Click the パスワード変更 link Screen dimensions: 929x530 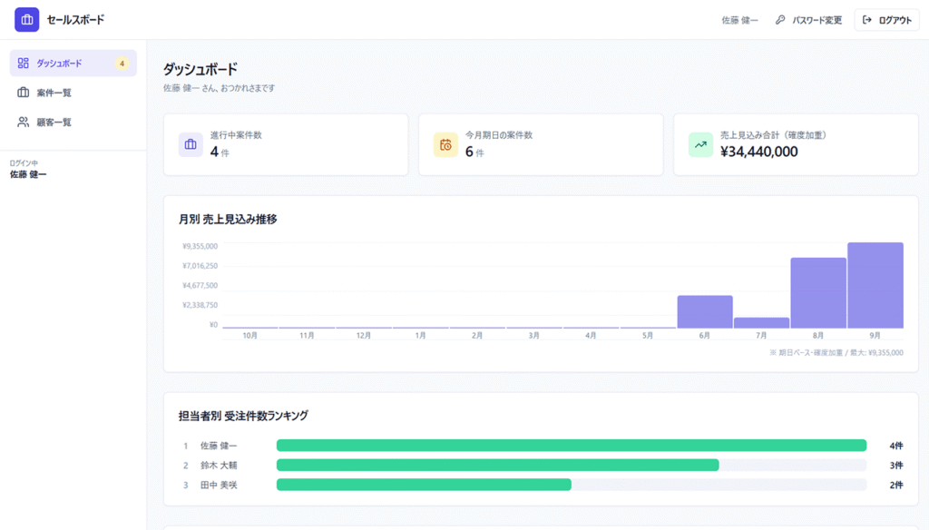tap(808, 20)
